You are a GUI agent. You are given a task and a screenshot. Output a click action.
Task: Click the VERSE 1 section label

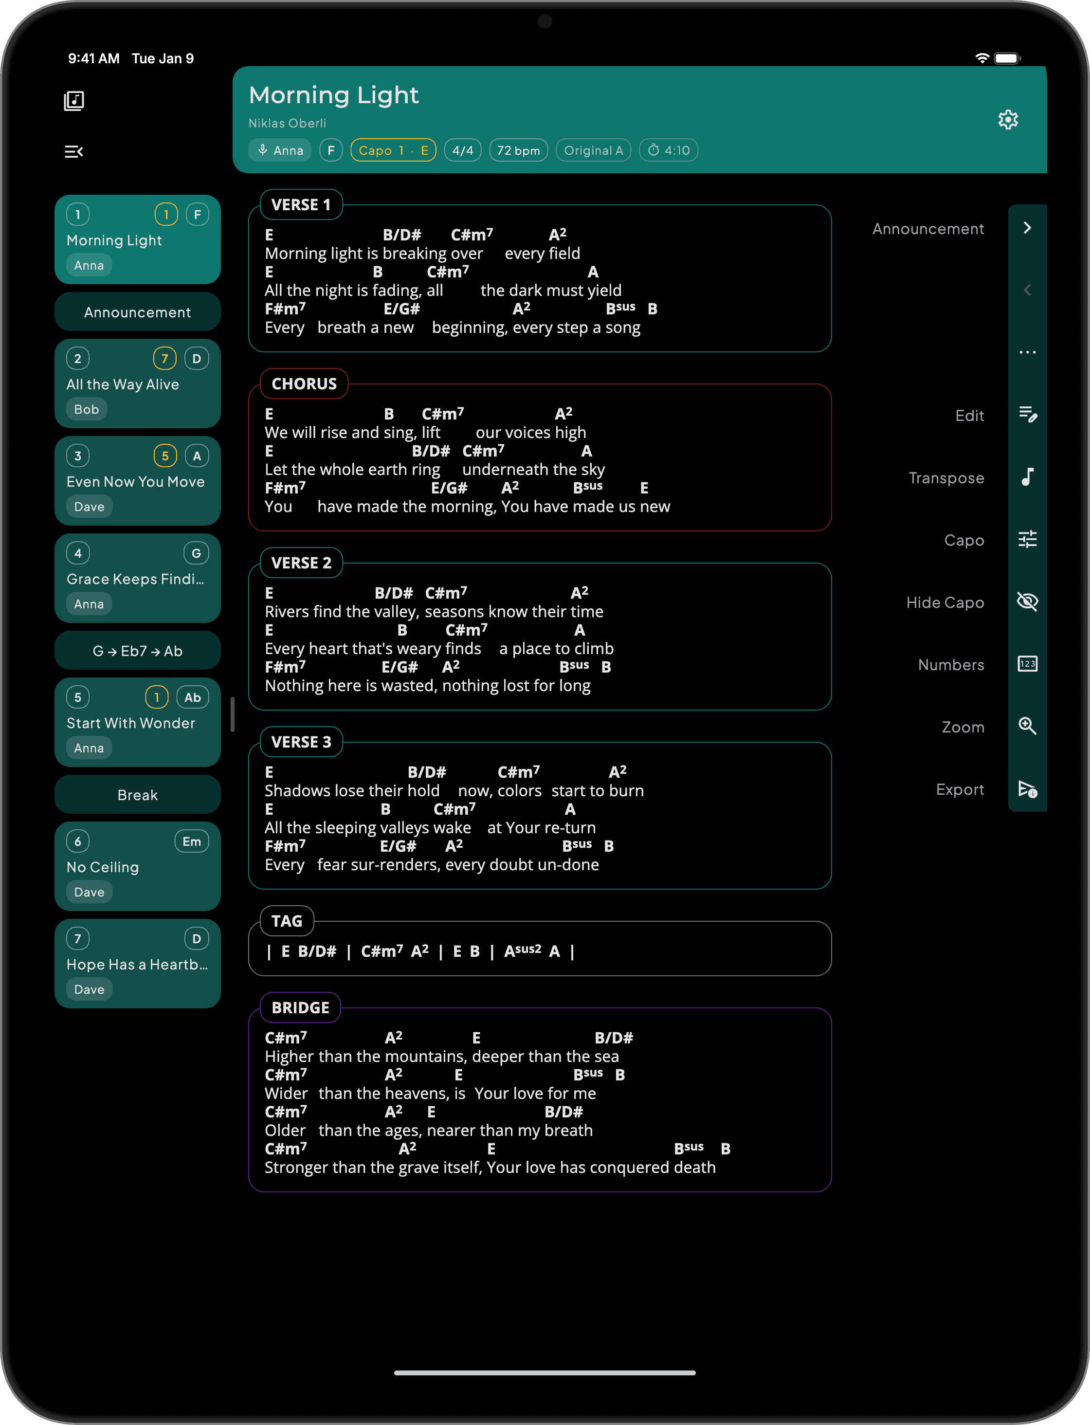click(301, 204)
